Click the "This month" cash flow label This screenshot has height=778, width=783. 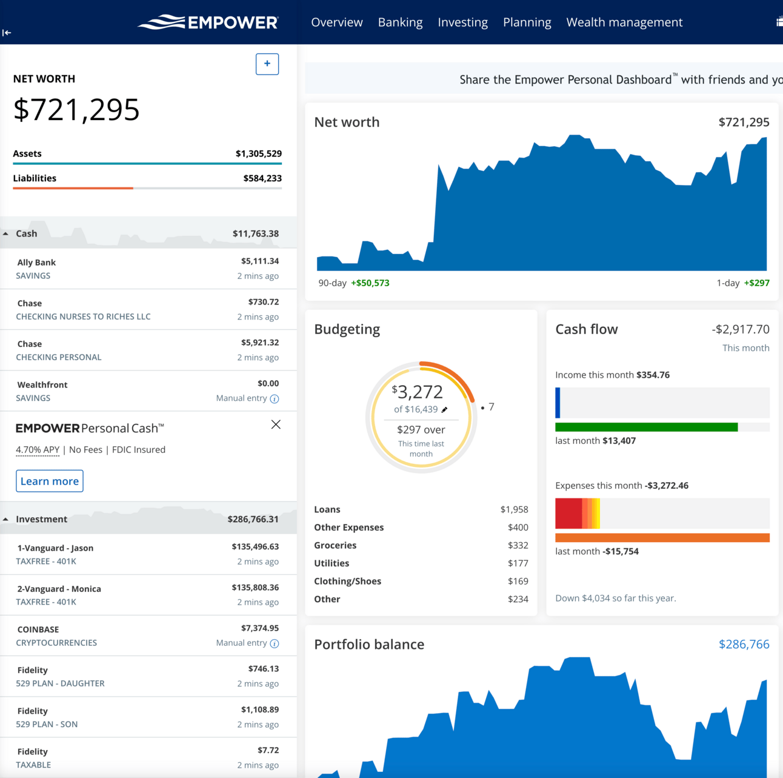(x=746, y=348)
